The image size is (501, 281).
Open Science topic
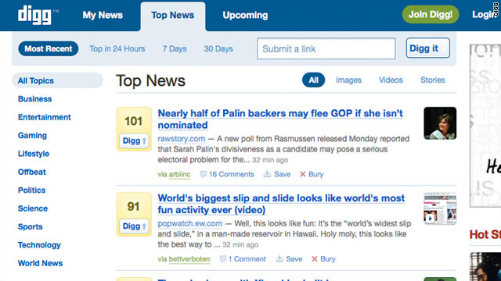coord(33,208)
